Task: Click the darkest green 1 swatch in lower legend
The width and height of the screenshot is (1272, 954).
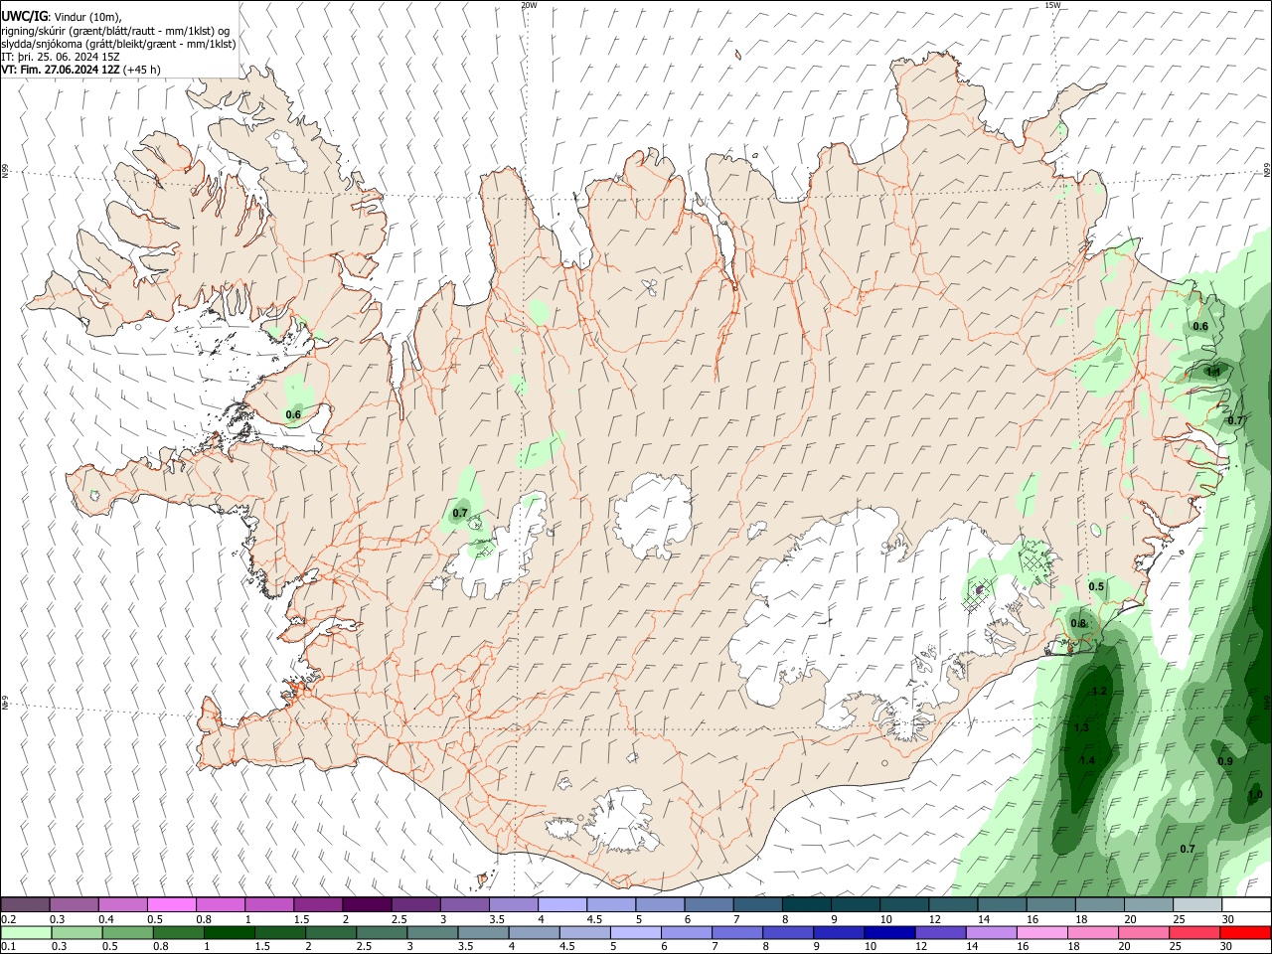Action: coord(229,933)
